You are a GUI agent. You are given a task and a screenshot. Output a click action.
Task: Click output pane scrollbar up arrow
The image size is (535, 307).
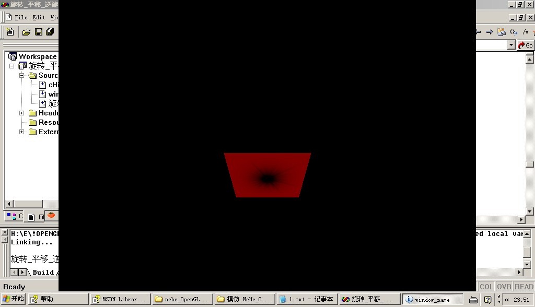click(x=527, y=234)
